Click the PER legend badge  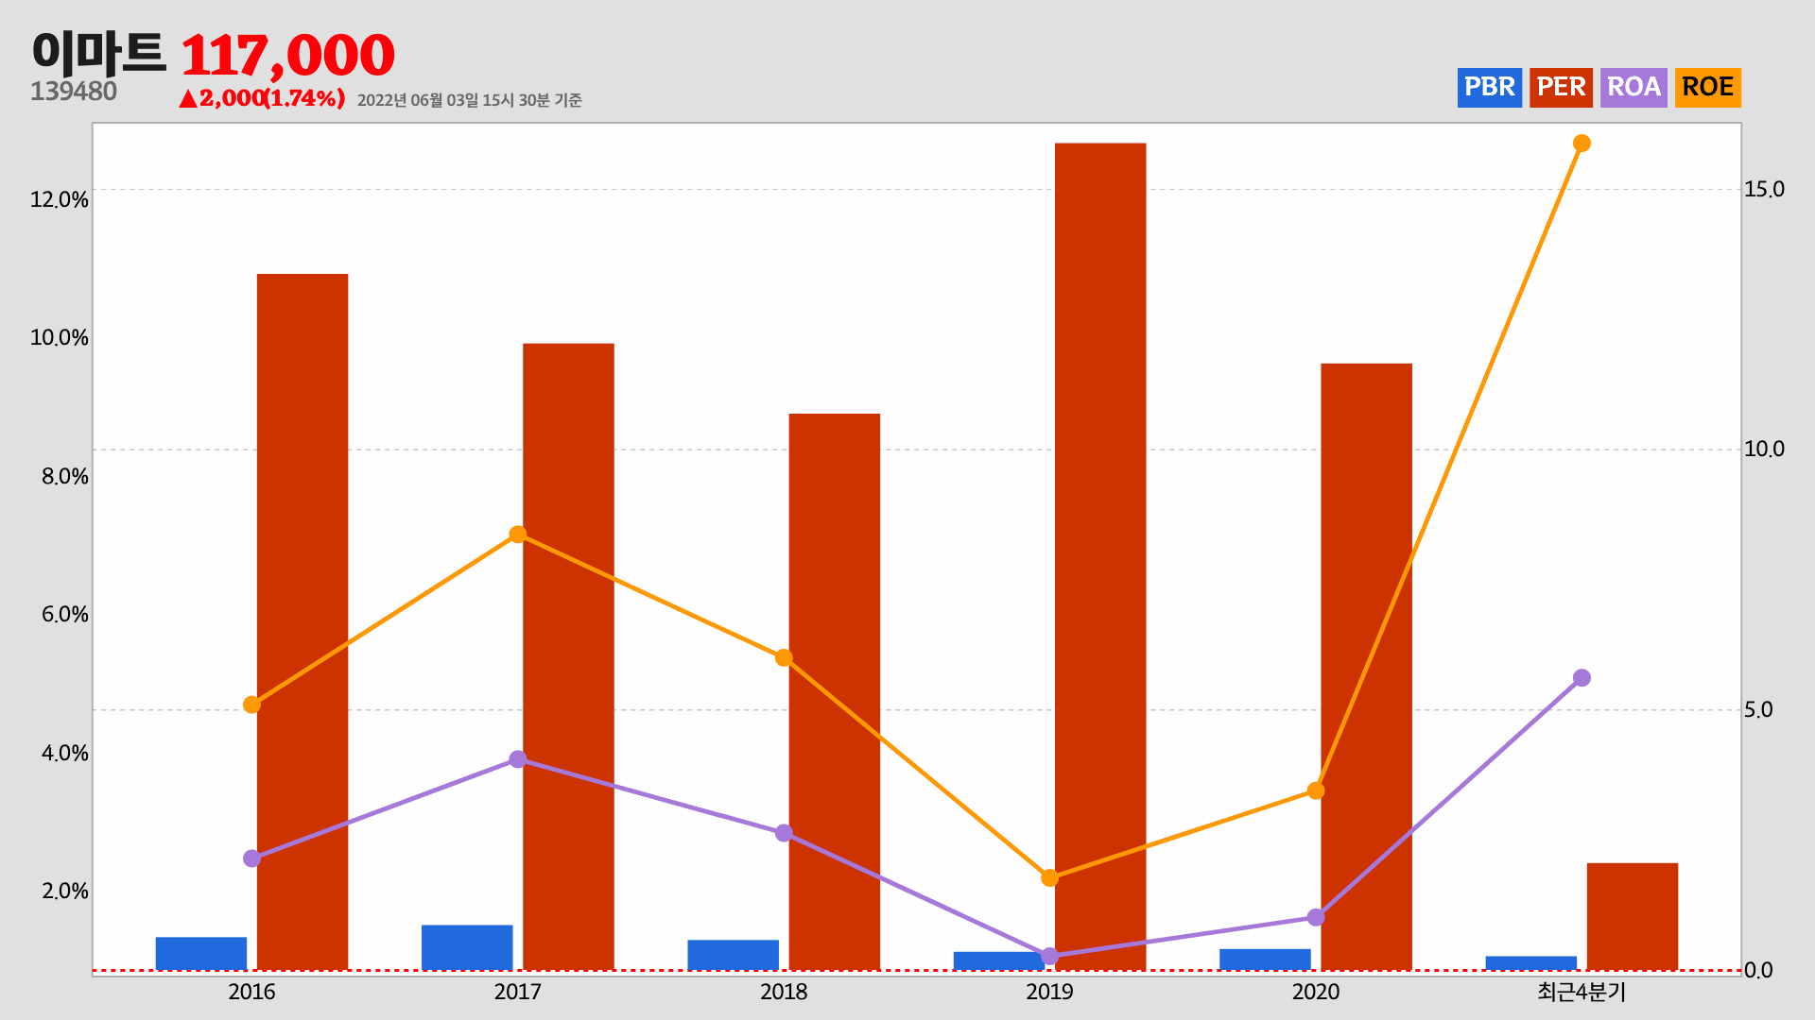click(x=1561, y=87)
